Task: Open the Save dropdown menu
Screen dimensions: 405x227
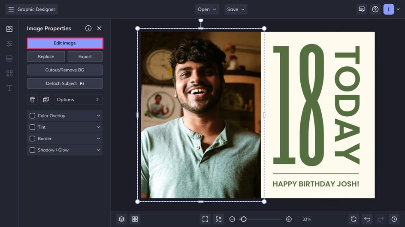Action: pos(236,9)
